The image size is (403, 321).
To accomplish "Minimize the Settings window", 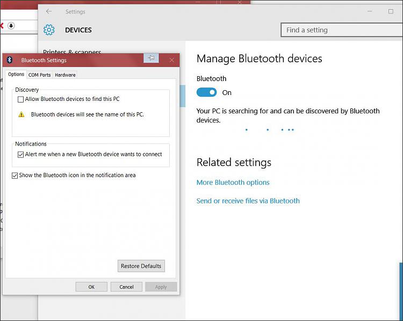I will click(x=370, y=12).
